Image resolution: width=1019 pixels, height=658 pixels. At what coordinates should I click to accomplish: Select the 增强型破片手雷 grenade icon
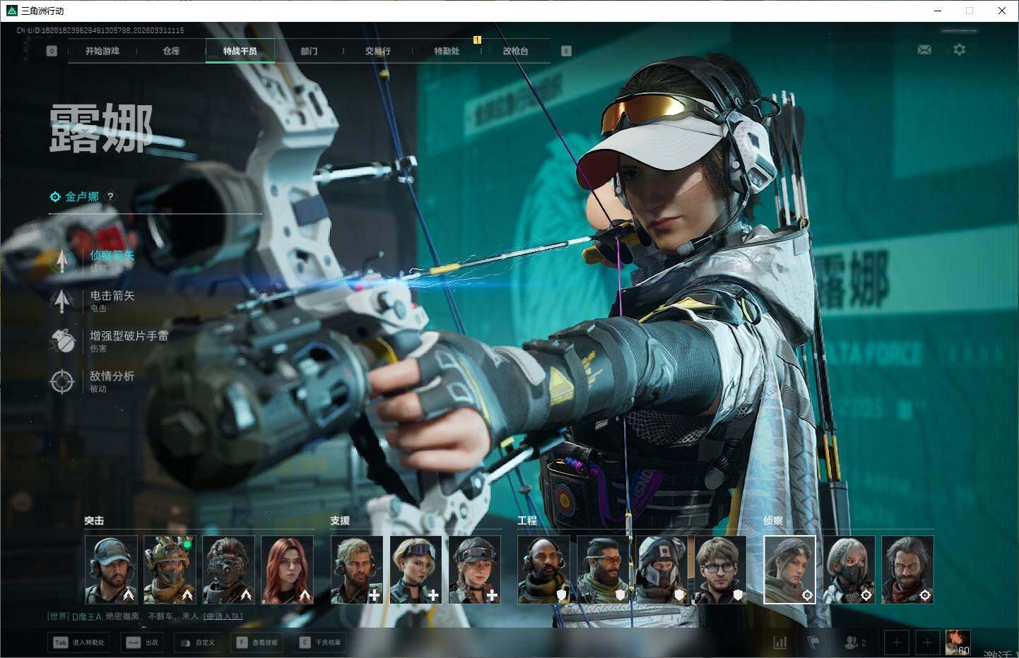(62, 341)
